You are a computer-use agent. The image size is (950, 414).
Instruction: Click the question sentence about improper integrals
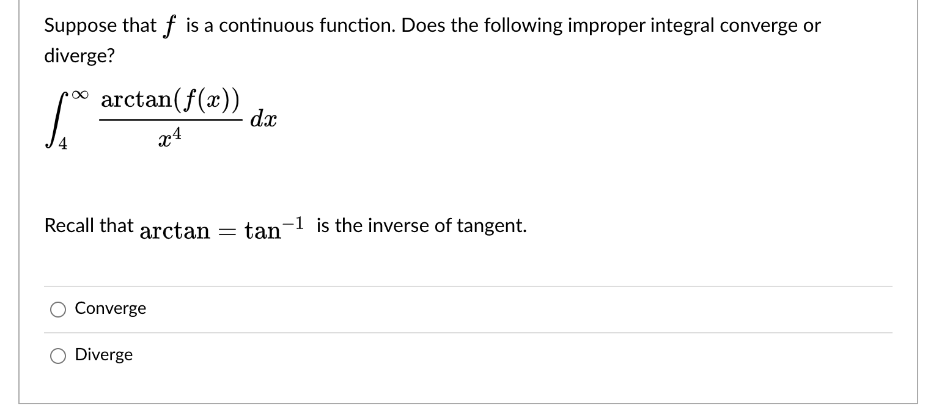coord(428,25)
